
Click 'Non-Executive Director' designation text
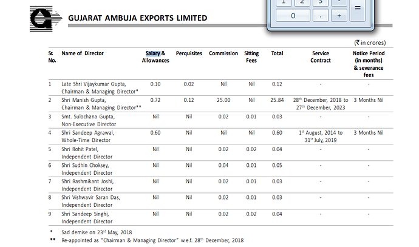click(x=89, y=124)
